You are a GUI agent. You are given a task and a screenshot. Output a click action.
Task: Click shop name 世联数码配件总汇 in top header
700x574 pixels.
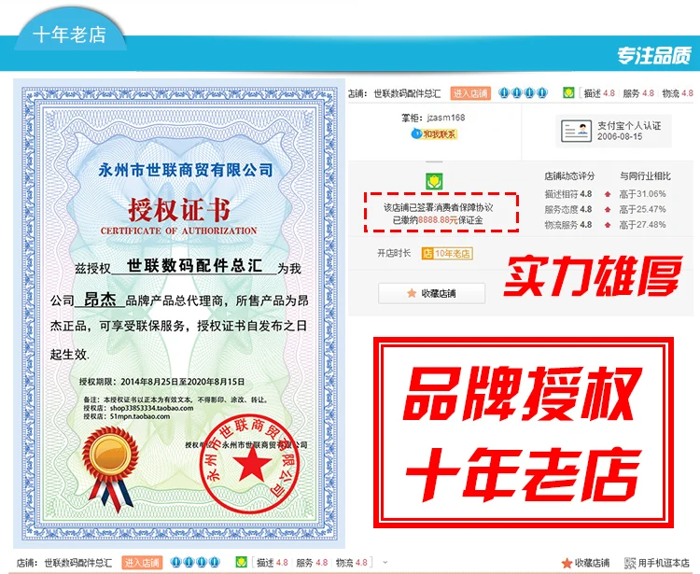(x=407, y=93)
